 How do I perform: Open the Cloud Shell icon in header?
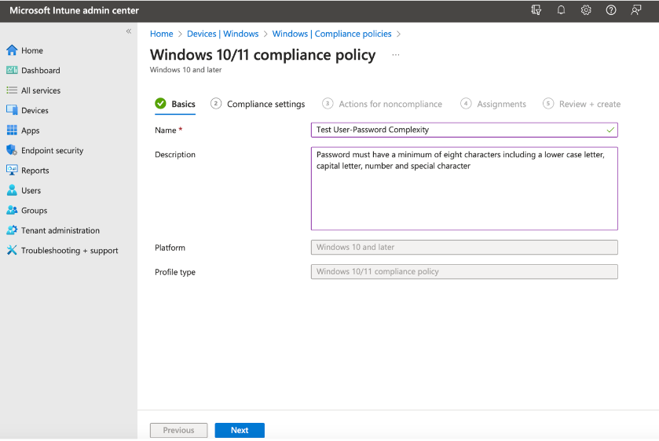[x=536, y=10]
